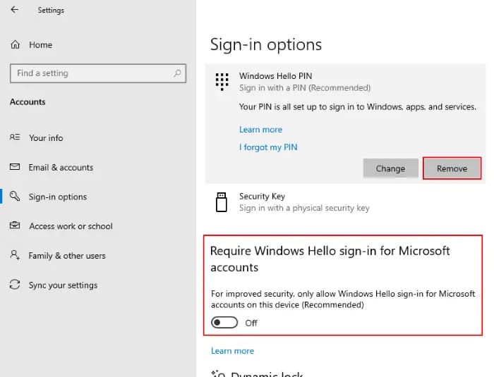Expand the Security Key option
494x377 pixels.
pyautogui.click(x=303, y=202)
